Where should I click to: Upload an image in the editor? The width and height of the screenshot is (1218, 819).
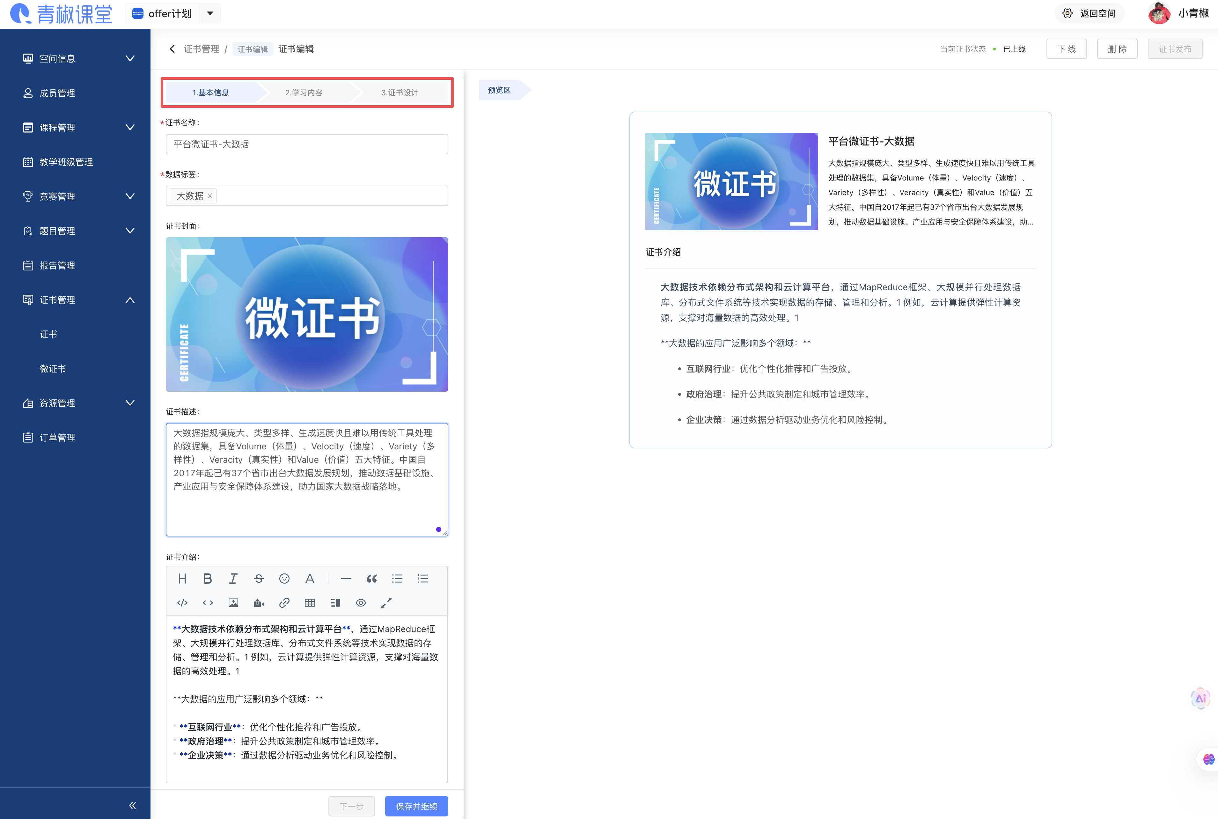(x=233, y=602)
